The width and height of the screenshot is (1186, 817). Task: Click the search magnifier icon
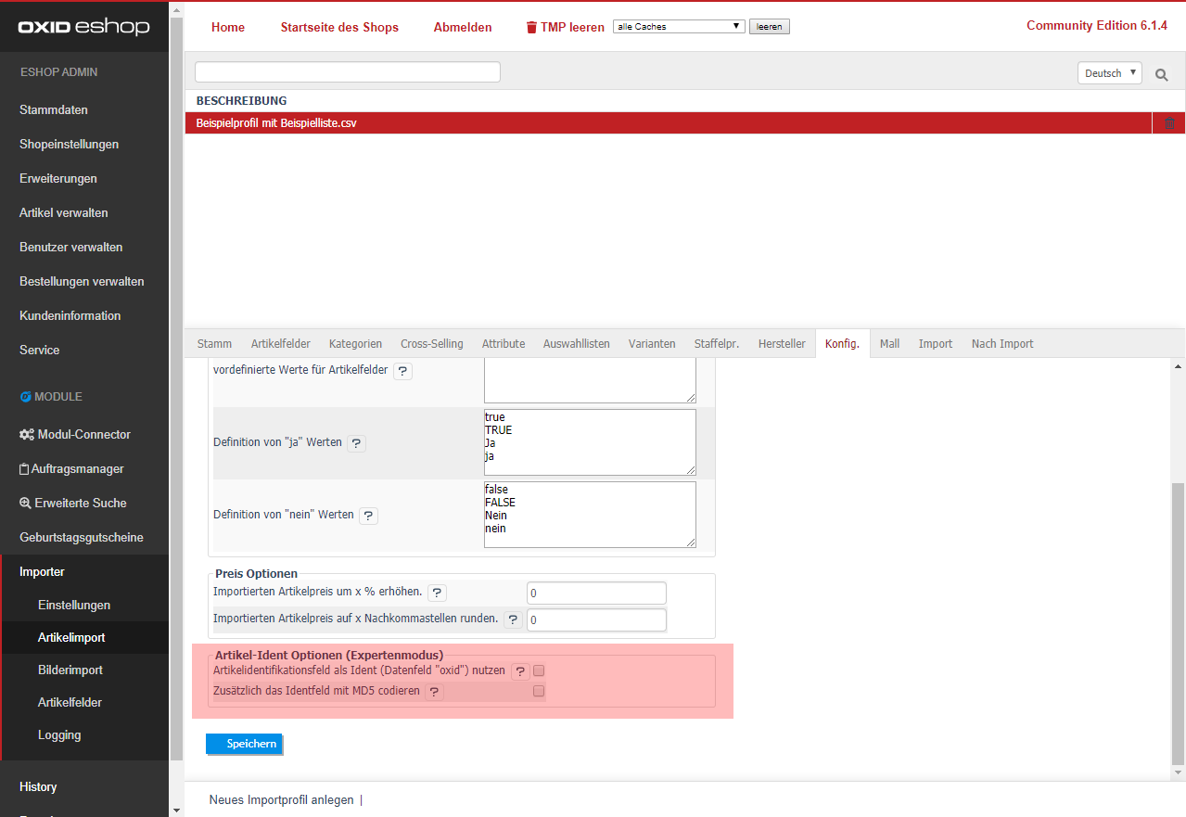click(x=1161, y=74)
